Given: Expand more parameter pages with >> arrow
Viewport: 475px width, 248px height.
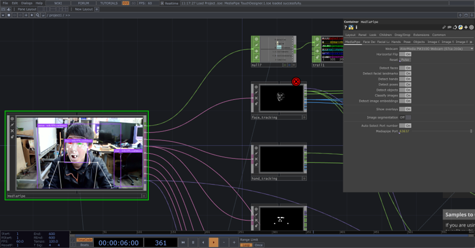Looking at the screenshot, I should pos(471,42).
